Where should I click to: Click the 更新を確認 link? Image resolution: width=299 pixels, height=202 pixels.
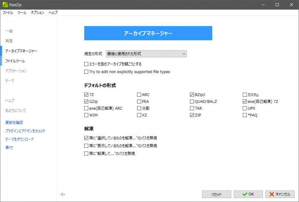[14, 122]
